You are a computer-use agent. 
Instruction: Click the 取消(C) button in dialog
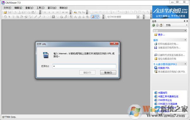coord(108,73)
